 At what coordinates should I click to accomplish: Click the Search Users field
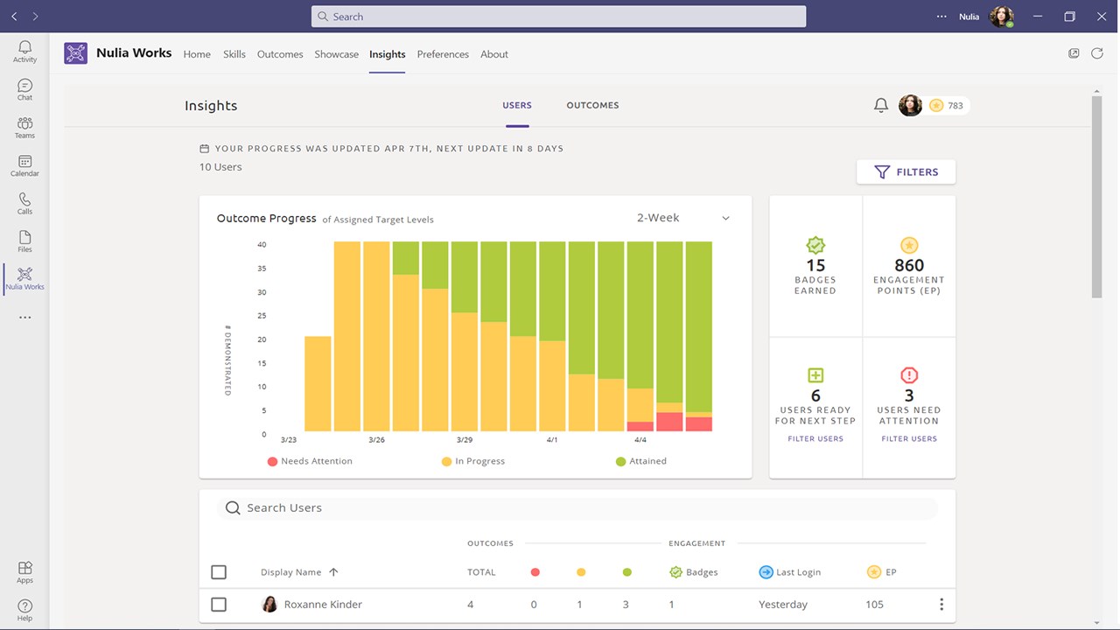point(577,507)
